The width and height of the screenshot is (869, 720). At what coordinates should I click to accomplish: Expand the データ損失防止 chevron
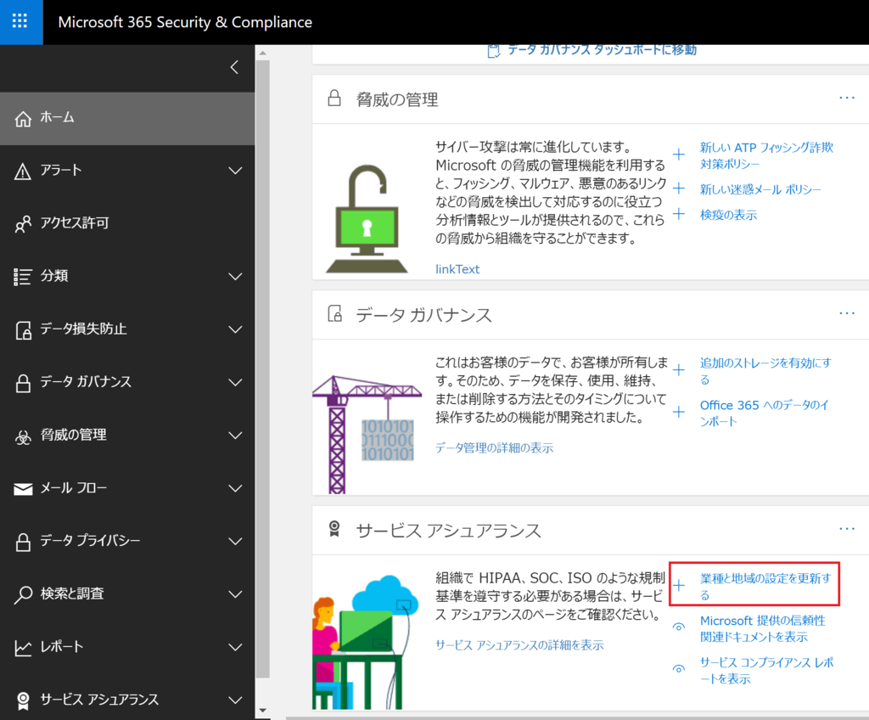coord(236,329)
